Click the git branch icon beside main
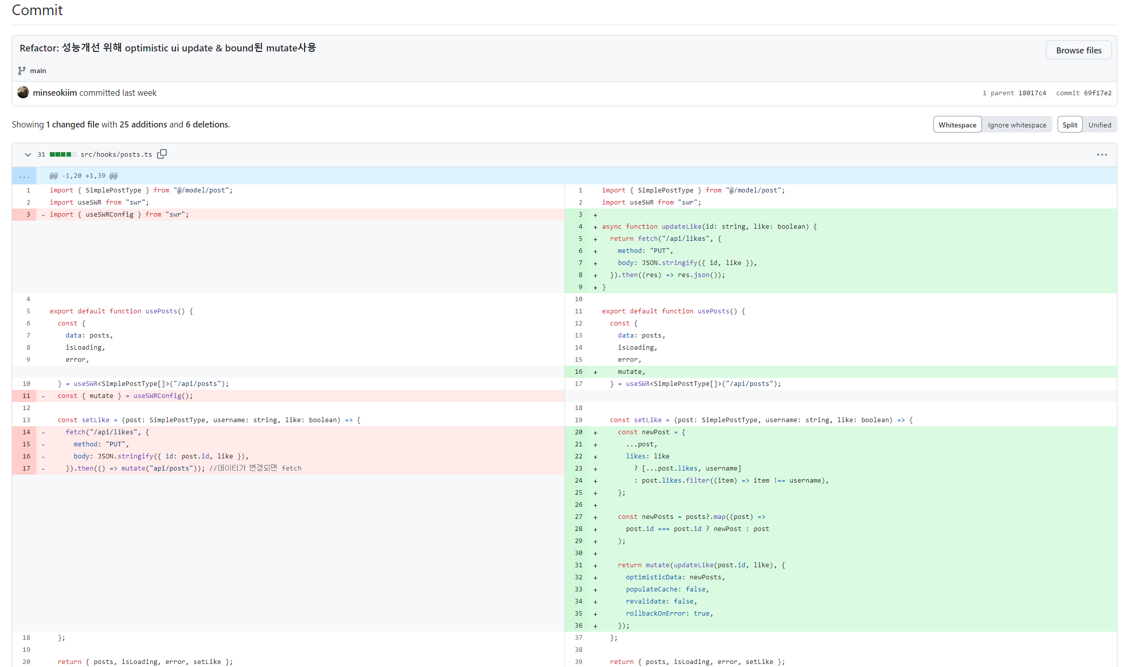This screenshot has height=667, width=1123. [22, 71]
